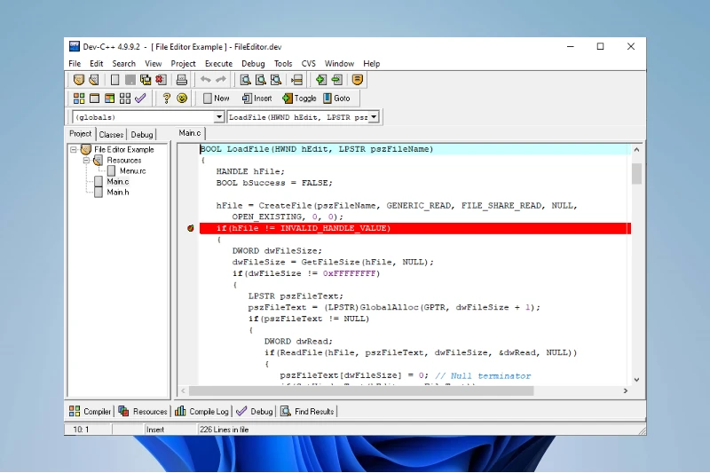The width and height of the screenshot is (710, 473).
Task: Click the editor vertical scrollbar up arrow
Action: (x=636, y=149)
